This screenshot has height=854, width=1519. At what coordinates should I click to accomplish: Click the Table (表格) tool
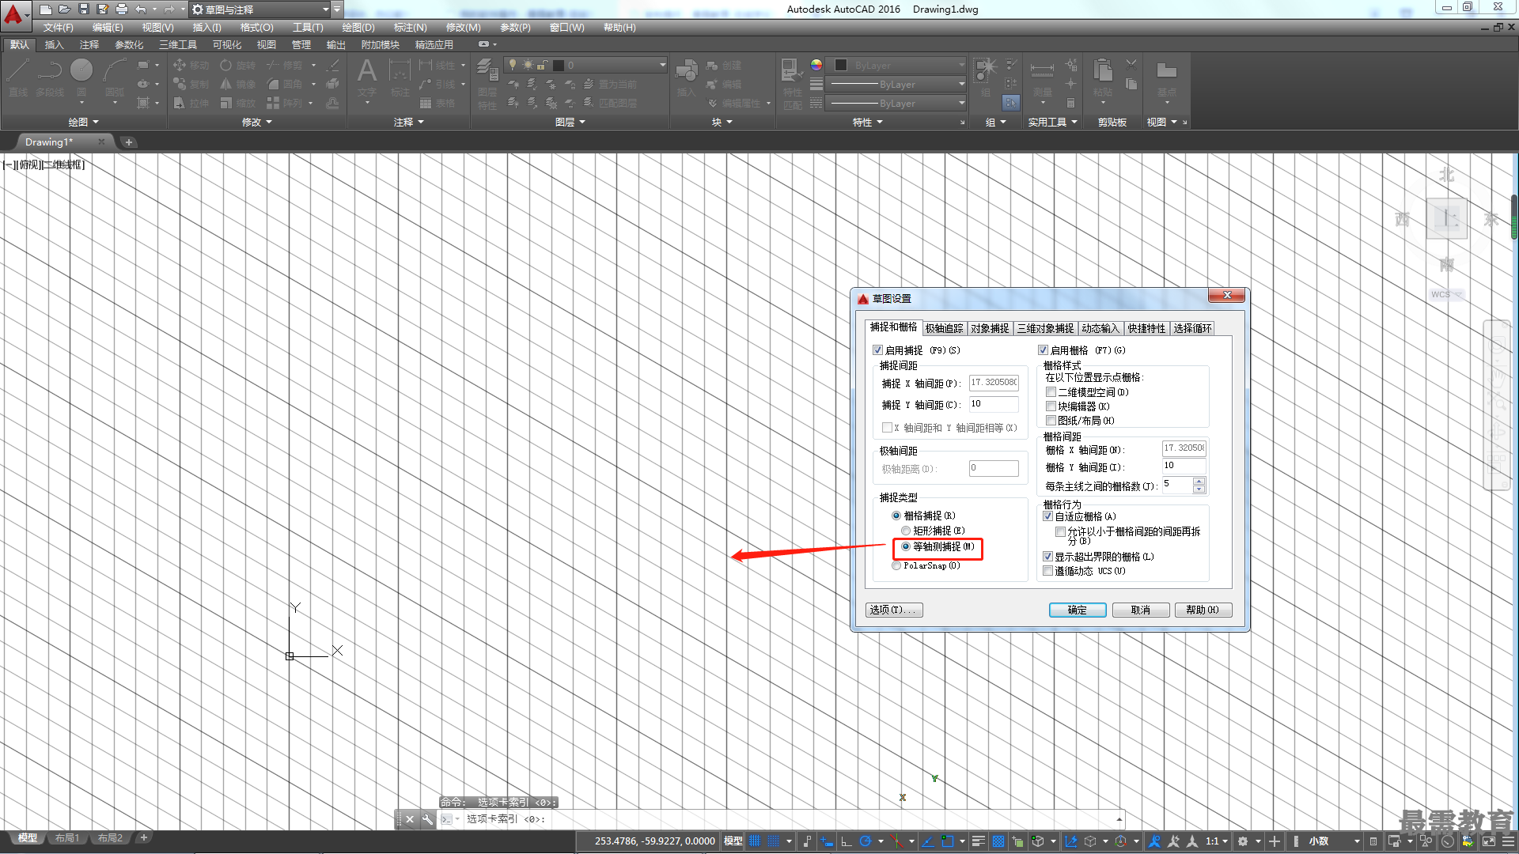pyautogui.click(x=437, y=103)
